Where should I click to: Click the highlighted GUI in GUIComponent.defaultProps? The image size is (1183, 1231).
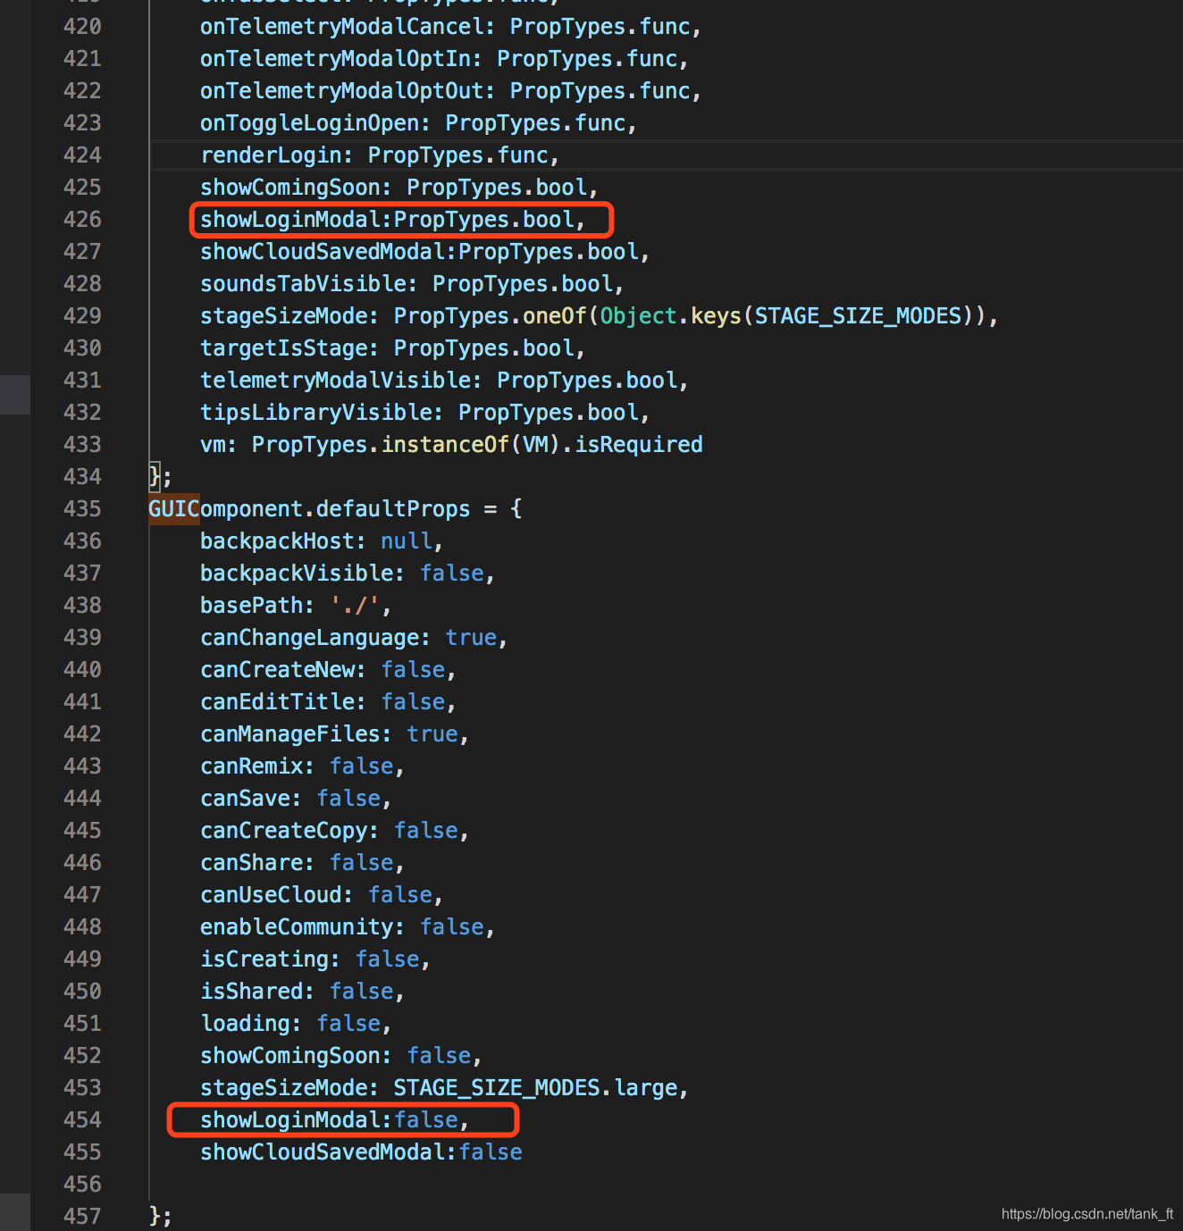point(173,509)
